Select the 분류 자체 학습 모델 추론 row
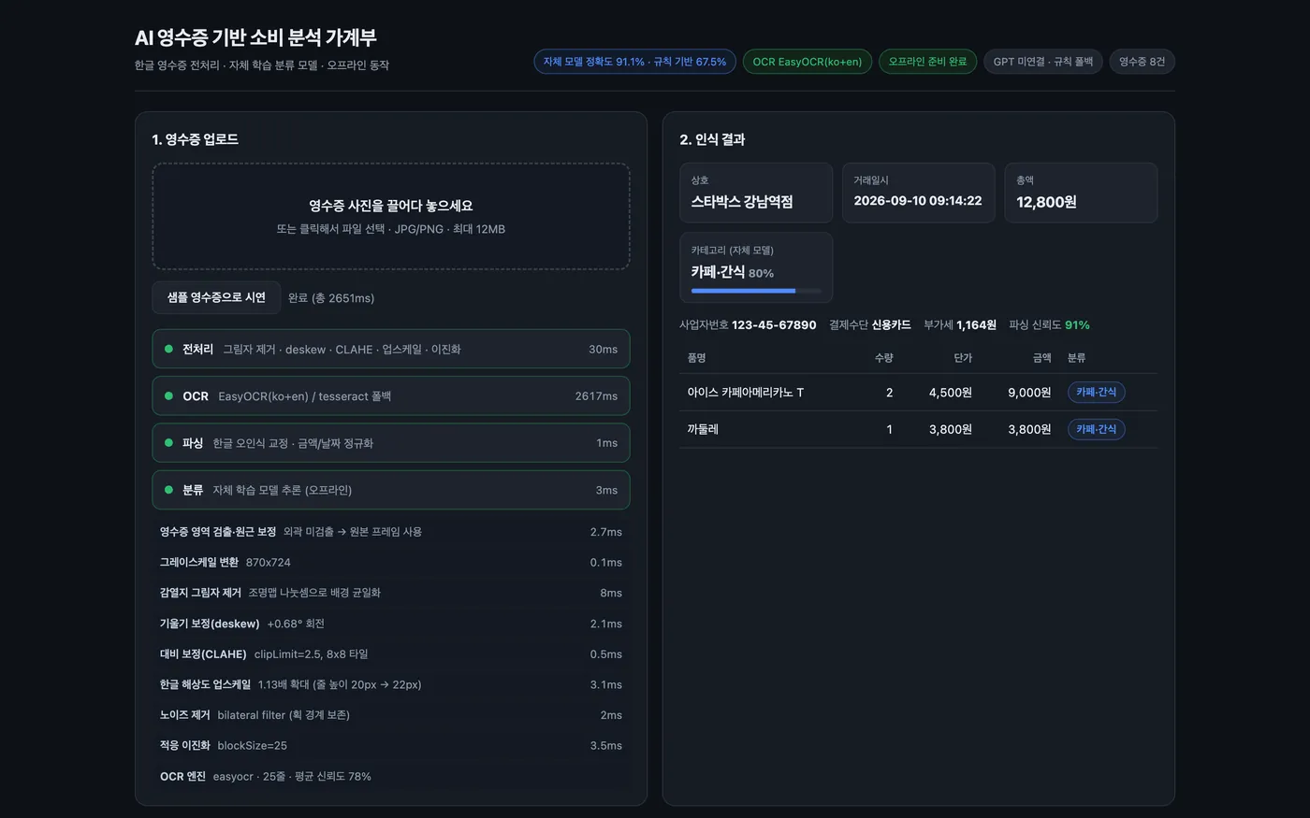Screen dimensions: 1310x818 391,490
